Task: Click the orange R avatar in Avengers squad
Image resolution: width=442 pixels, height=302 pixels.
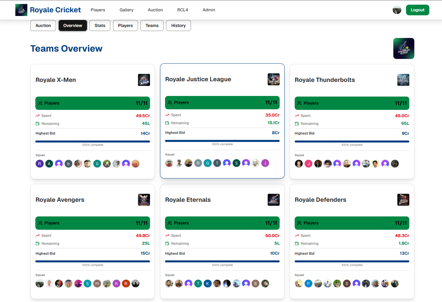Action: pos(126,283)
